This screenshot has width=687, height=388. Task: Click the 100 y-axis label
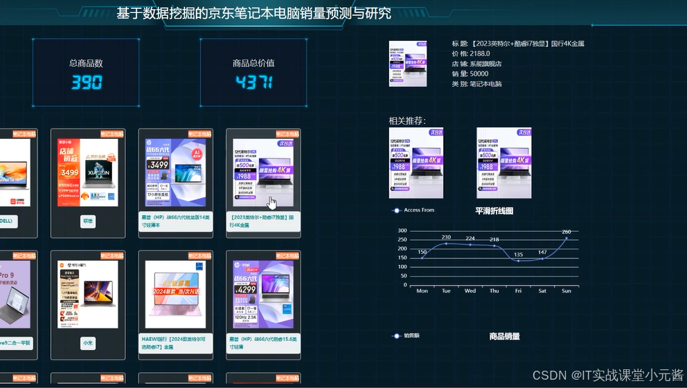402,267
